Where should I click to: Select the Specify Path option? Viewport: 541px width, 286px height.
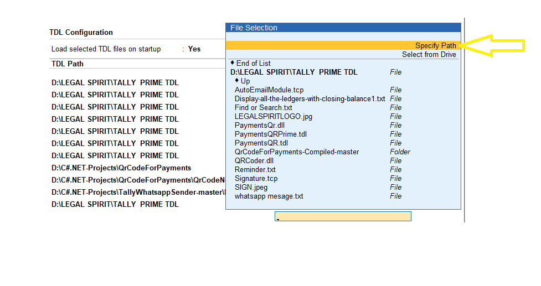pos(343,45)
